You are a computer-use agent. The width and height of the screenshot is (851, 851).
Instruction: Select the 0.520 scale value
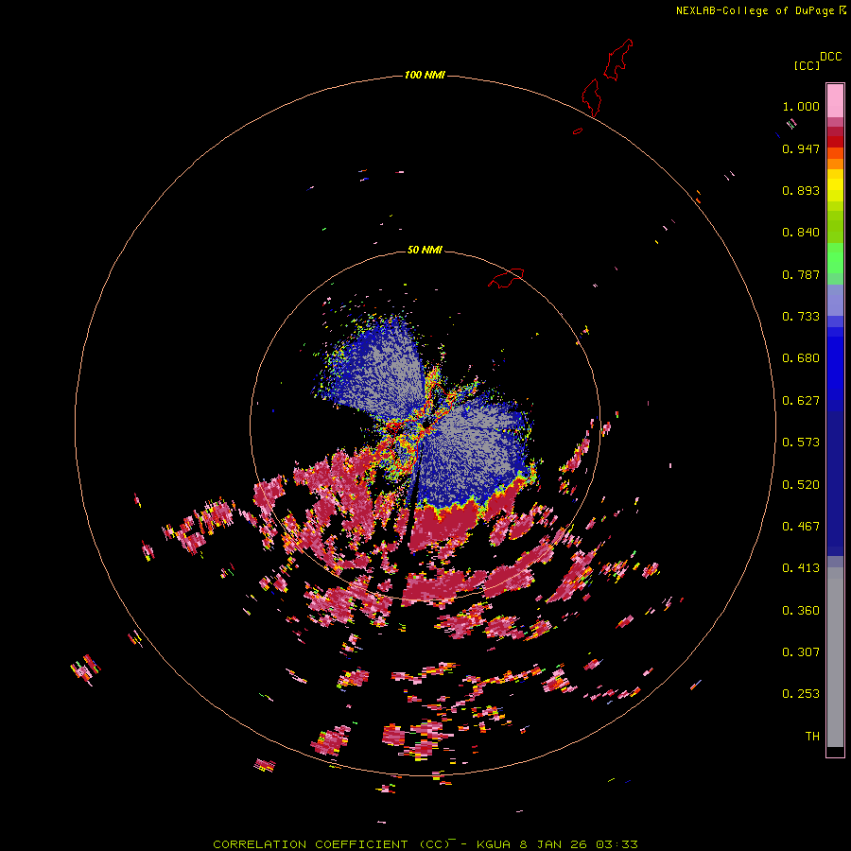[x=801, y=485]
